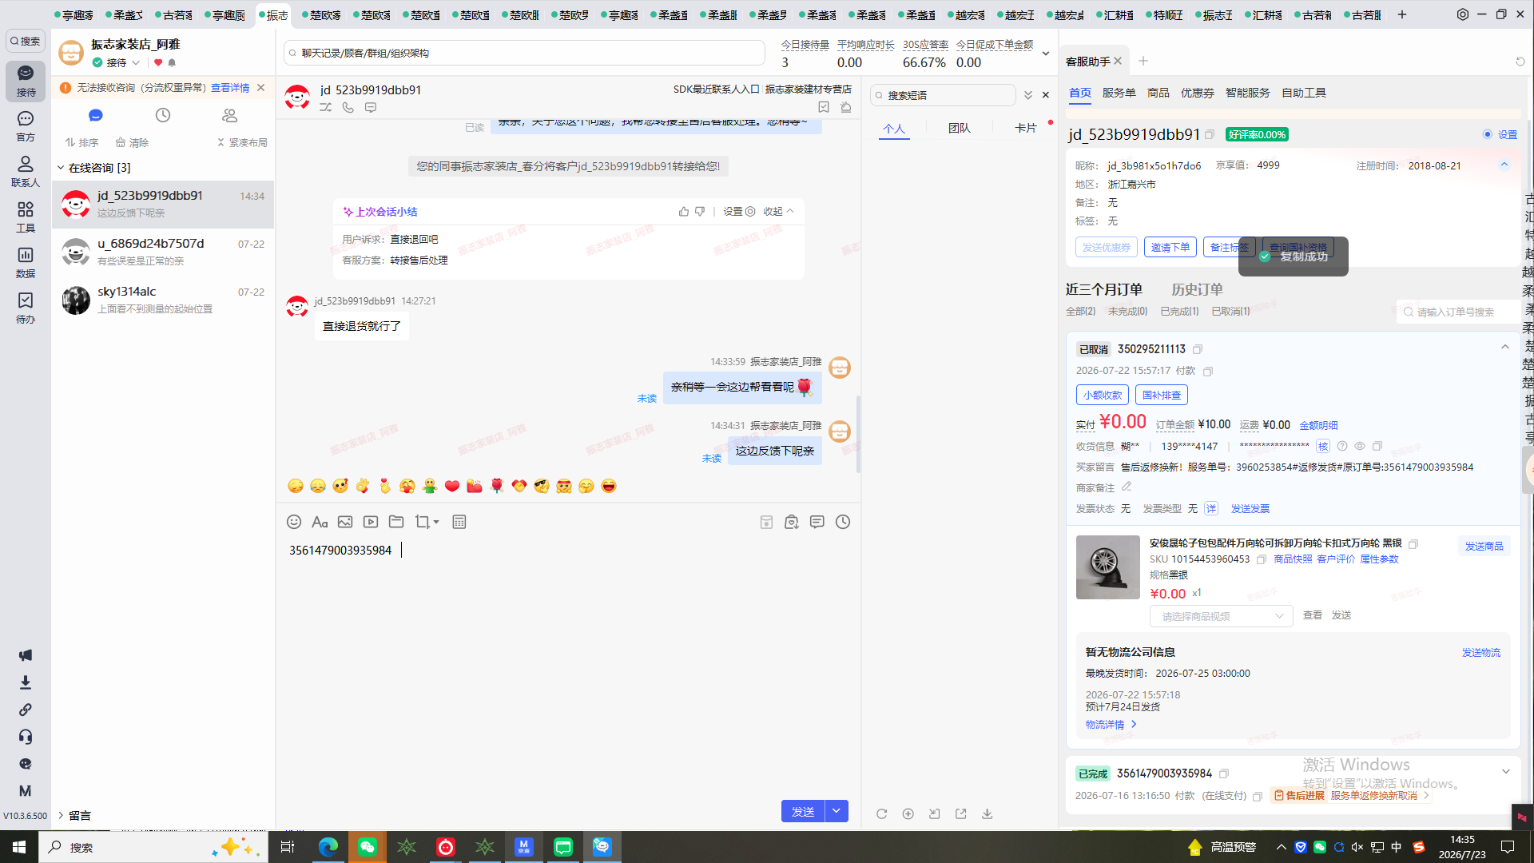Open conversation with u_6869d24b7507d
Image resolution: width=1534 pixels, height=863 pixels.
[x=163, y=252]
